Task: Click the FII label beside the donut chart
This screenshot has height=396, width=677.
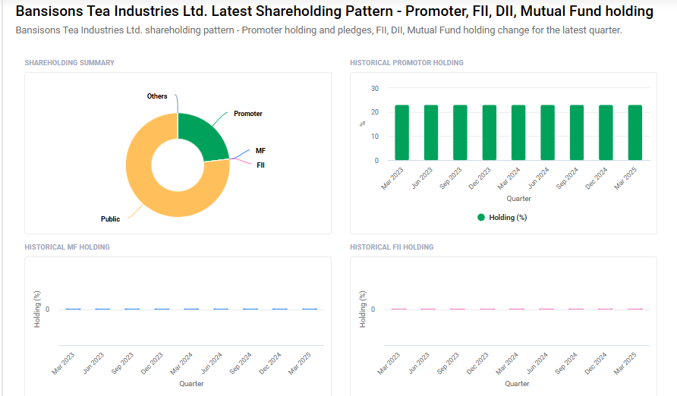Action: pos(260,165)
